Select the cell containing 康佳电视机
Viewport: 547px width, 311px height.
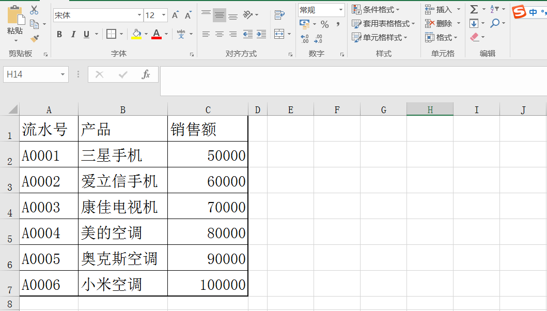click(122, 207)
